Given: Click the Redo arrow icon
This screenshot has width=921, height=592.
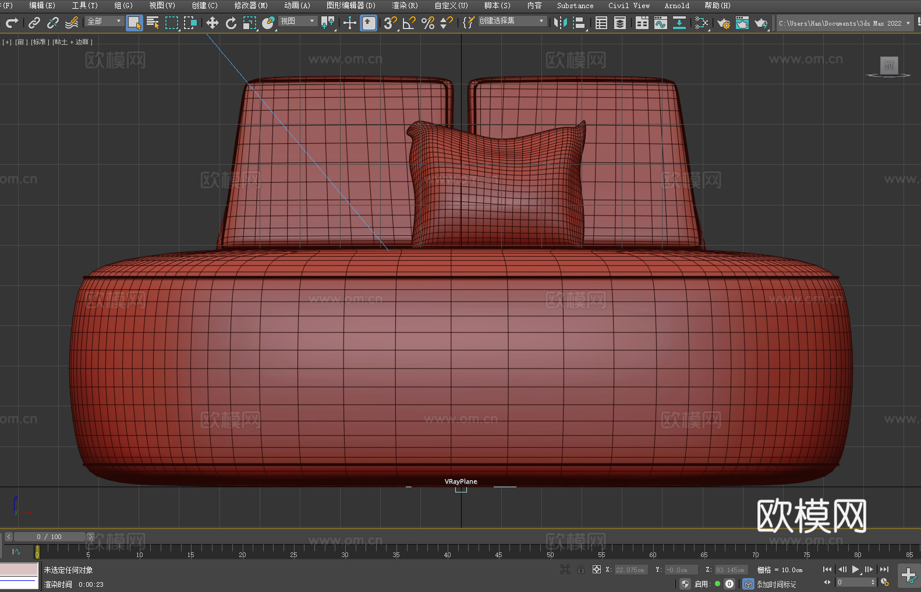Looking at the screenshot, I should tap(12, 23).
